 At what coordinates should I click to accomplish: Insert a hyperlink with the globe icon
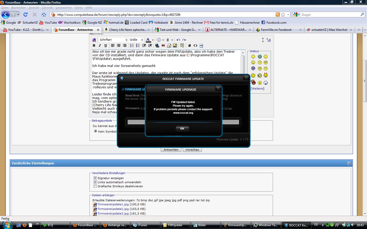click(x=157, y=46)
